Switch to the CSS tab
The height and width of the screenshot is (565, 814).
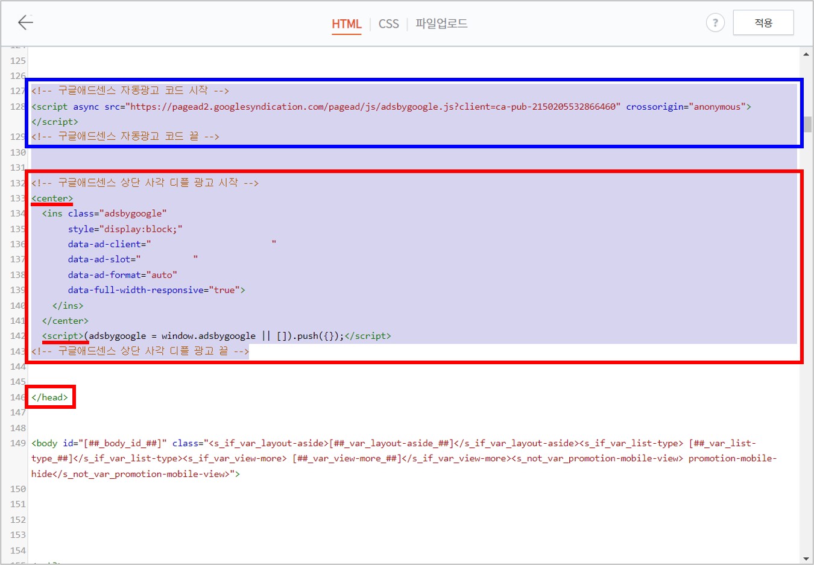(389, 24)
